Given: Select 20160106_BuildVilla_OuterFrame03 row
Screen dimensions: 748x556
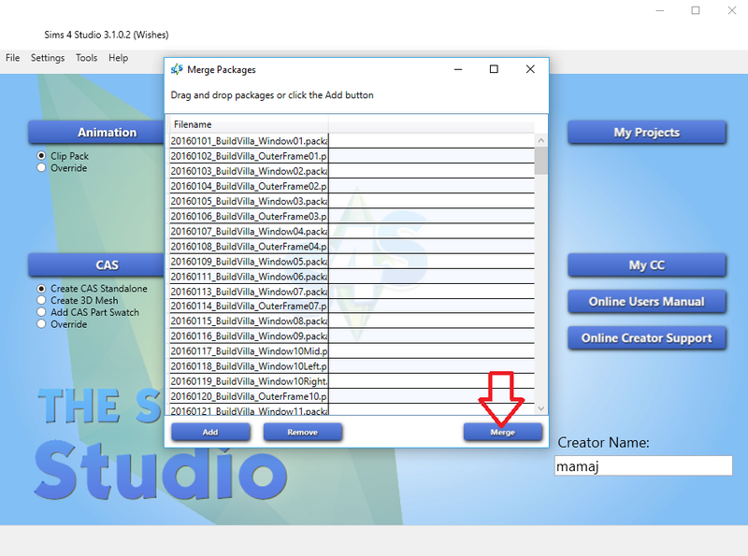Looking at the screenshot, I should [x=352, y=216].
